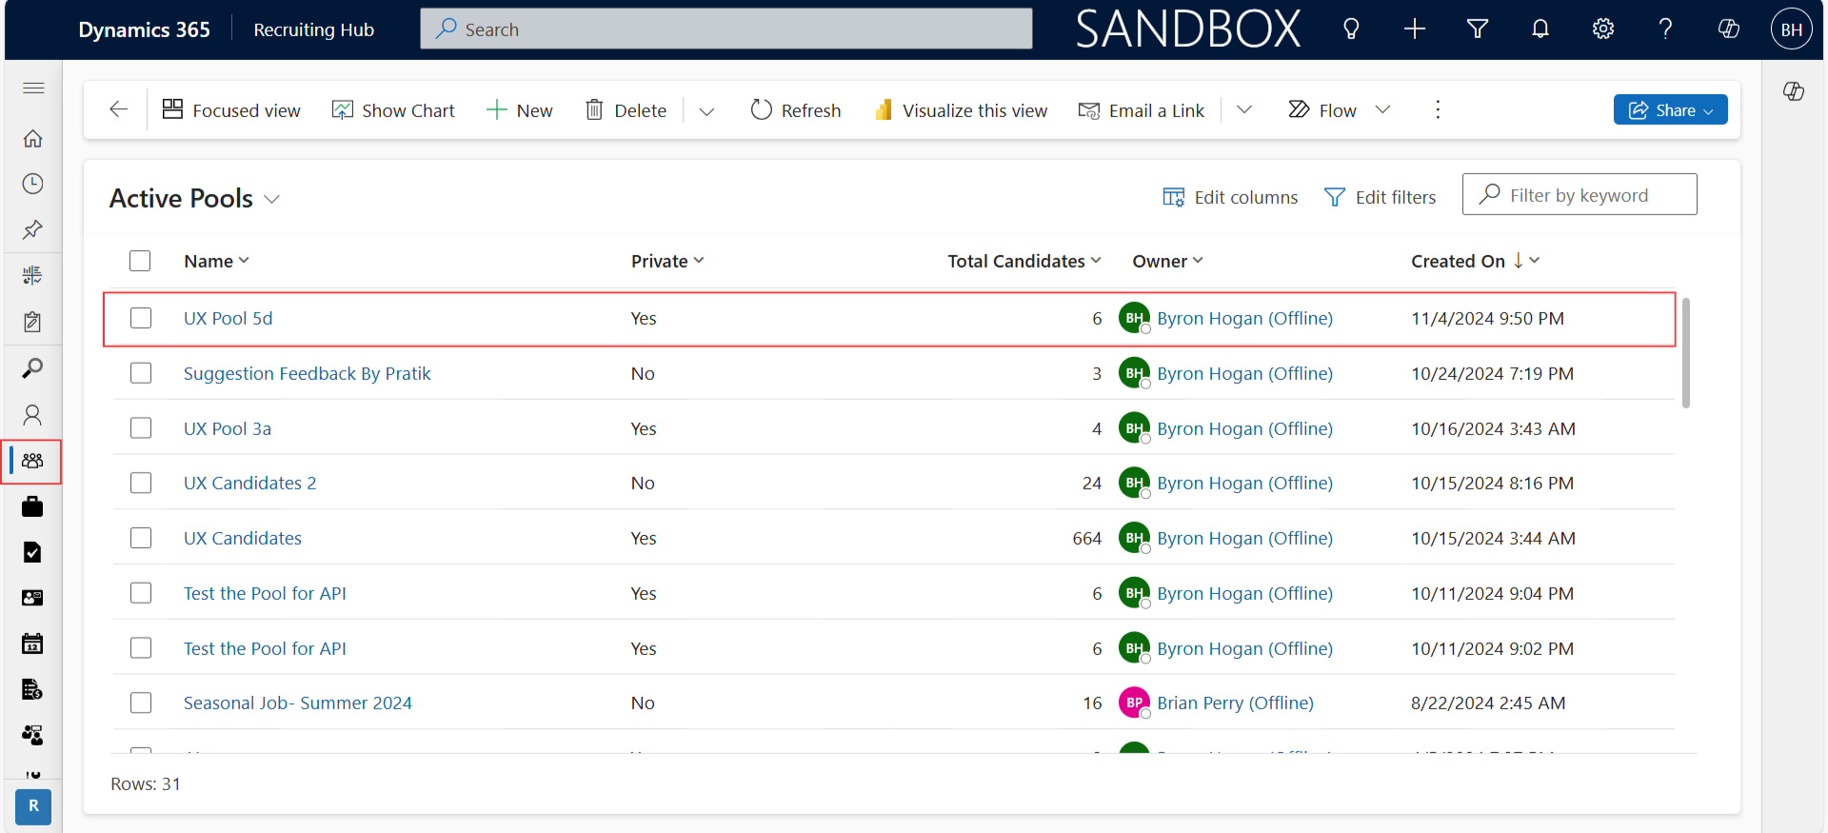The image size is (1828, 833).
Task: Click the Search box in header
Action: coord(726,29)
